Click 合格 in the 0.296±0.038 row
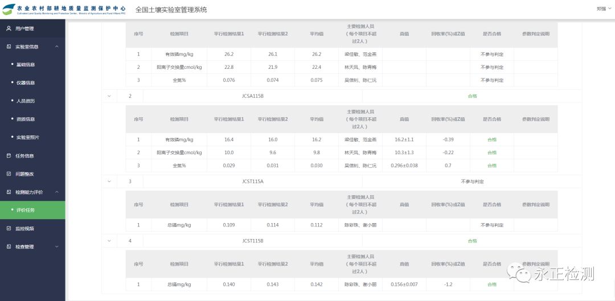 pos(492,166)
